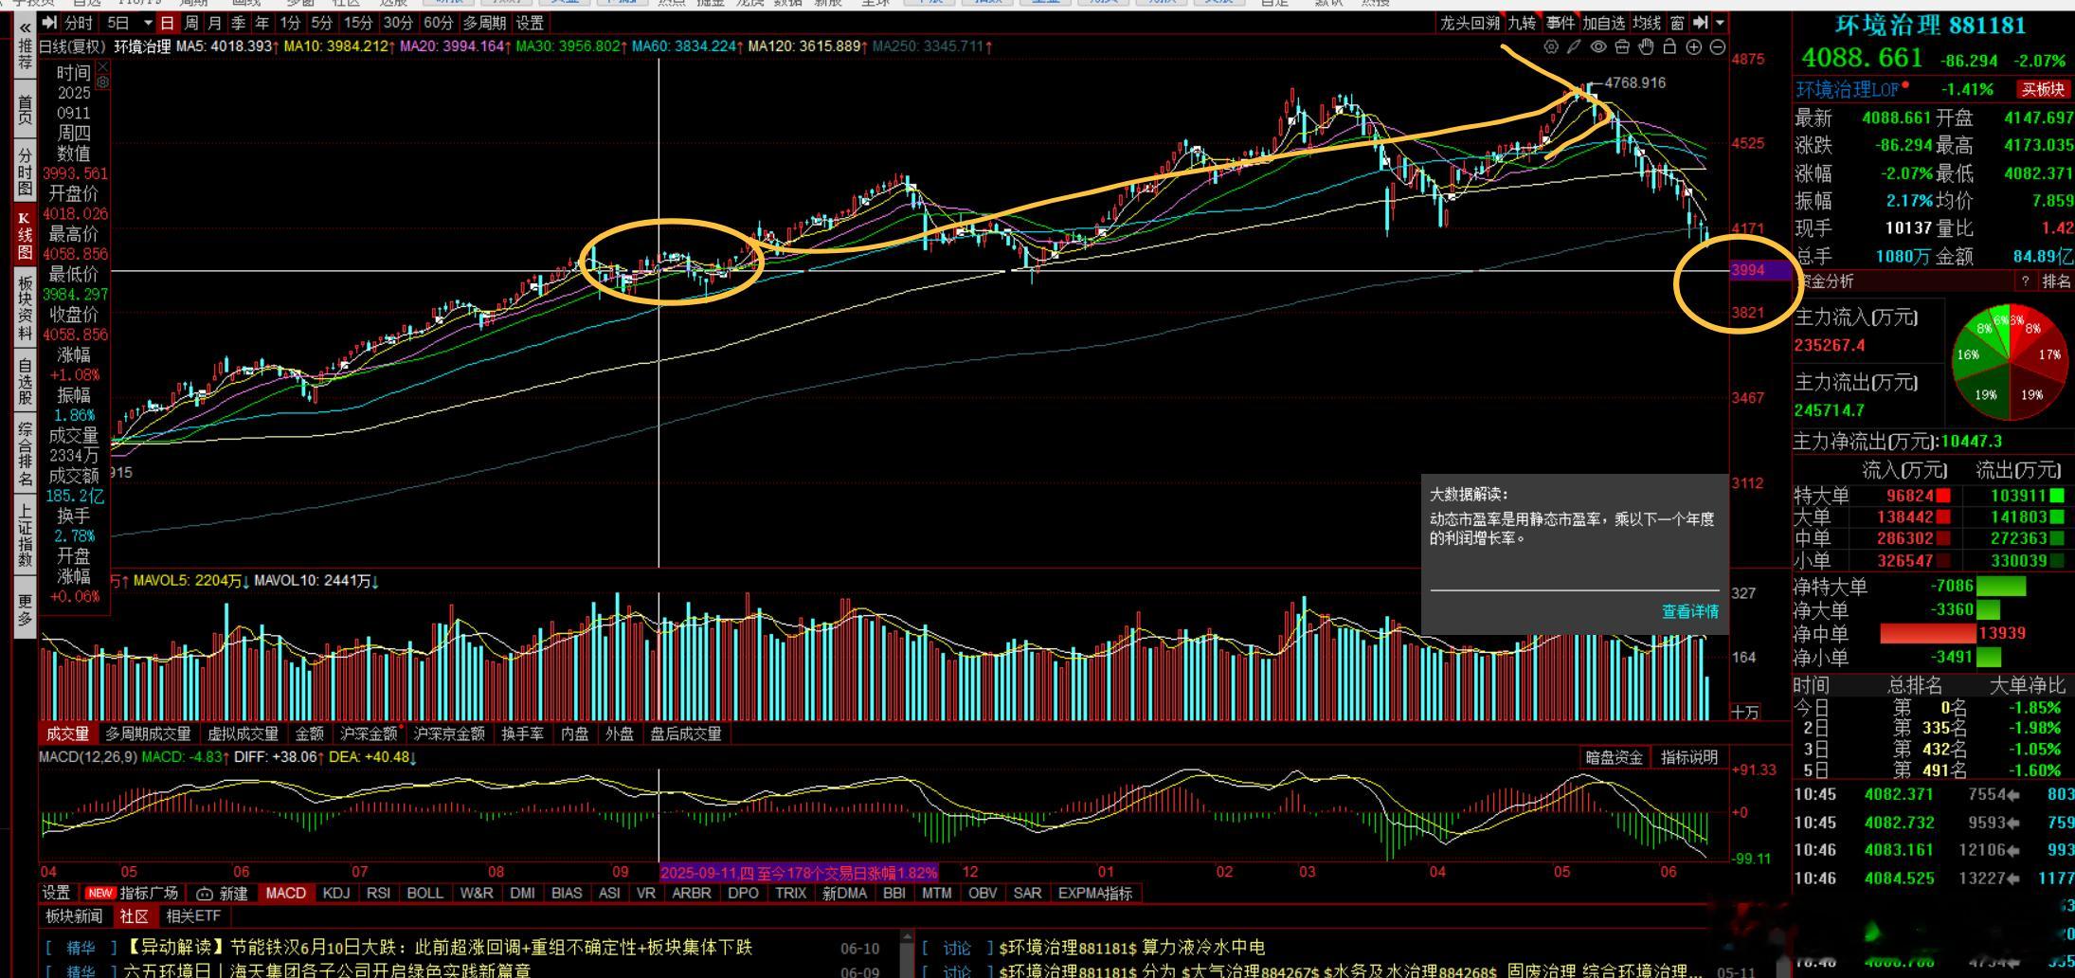Switch to 分时 timeframe
This screenshot has width=2075, height=978.
pos(79,23)
